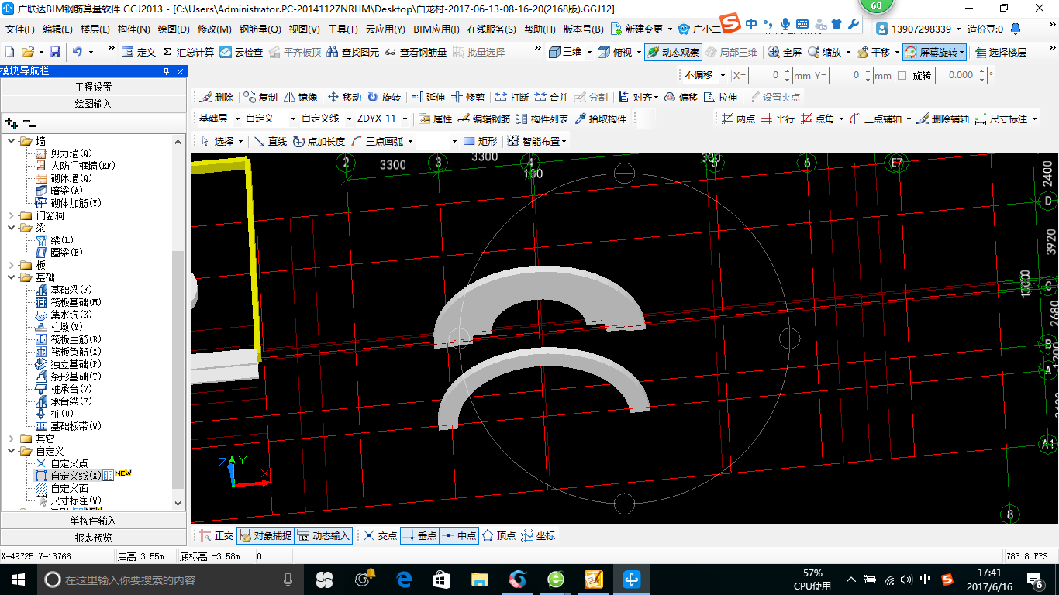
Task: Open 查看钢筋量 rebar quantity view
Action: [416, 52]
